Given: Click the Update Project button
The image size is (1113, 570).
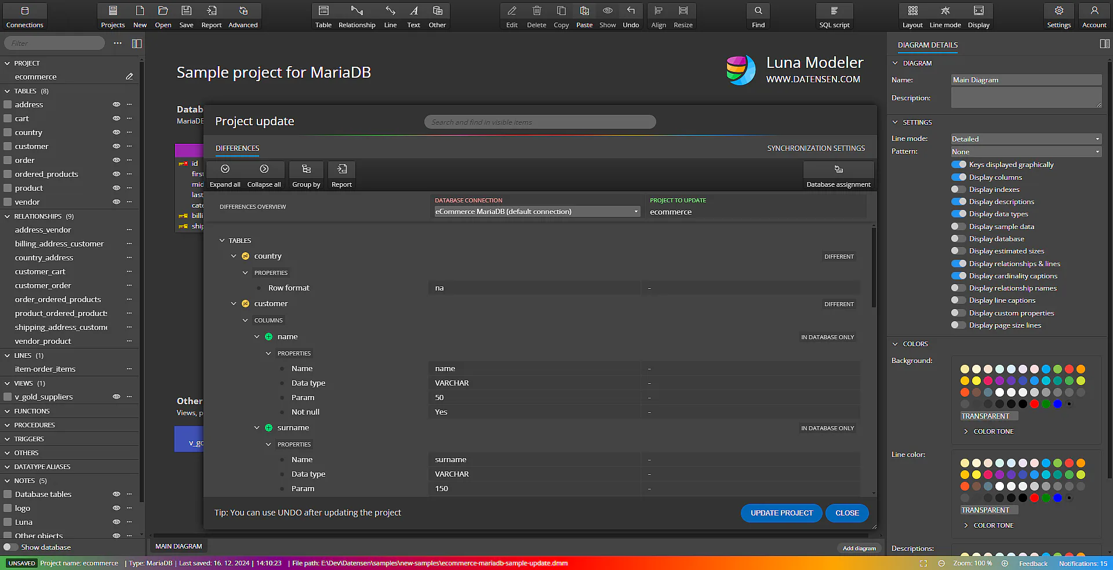Looking at the screenshot, I should point(781,513).
